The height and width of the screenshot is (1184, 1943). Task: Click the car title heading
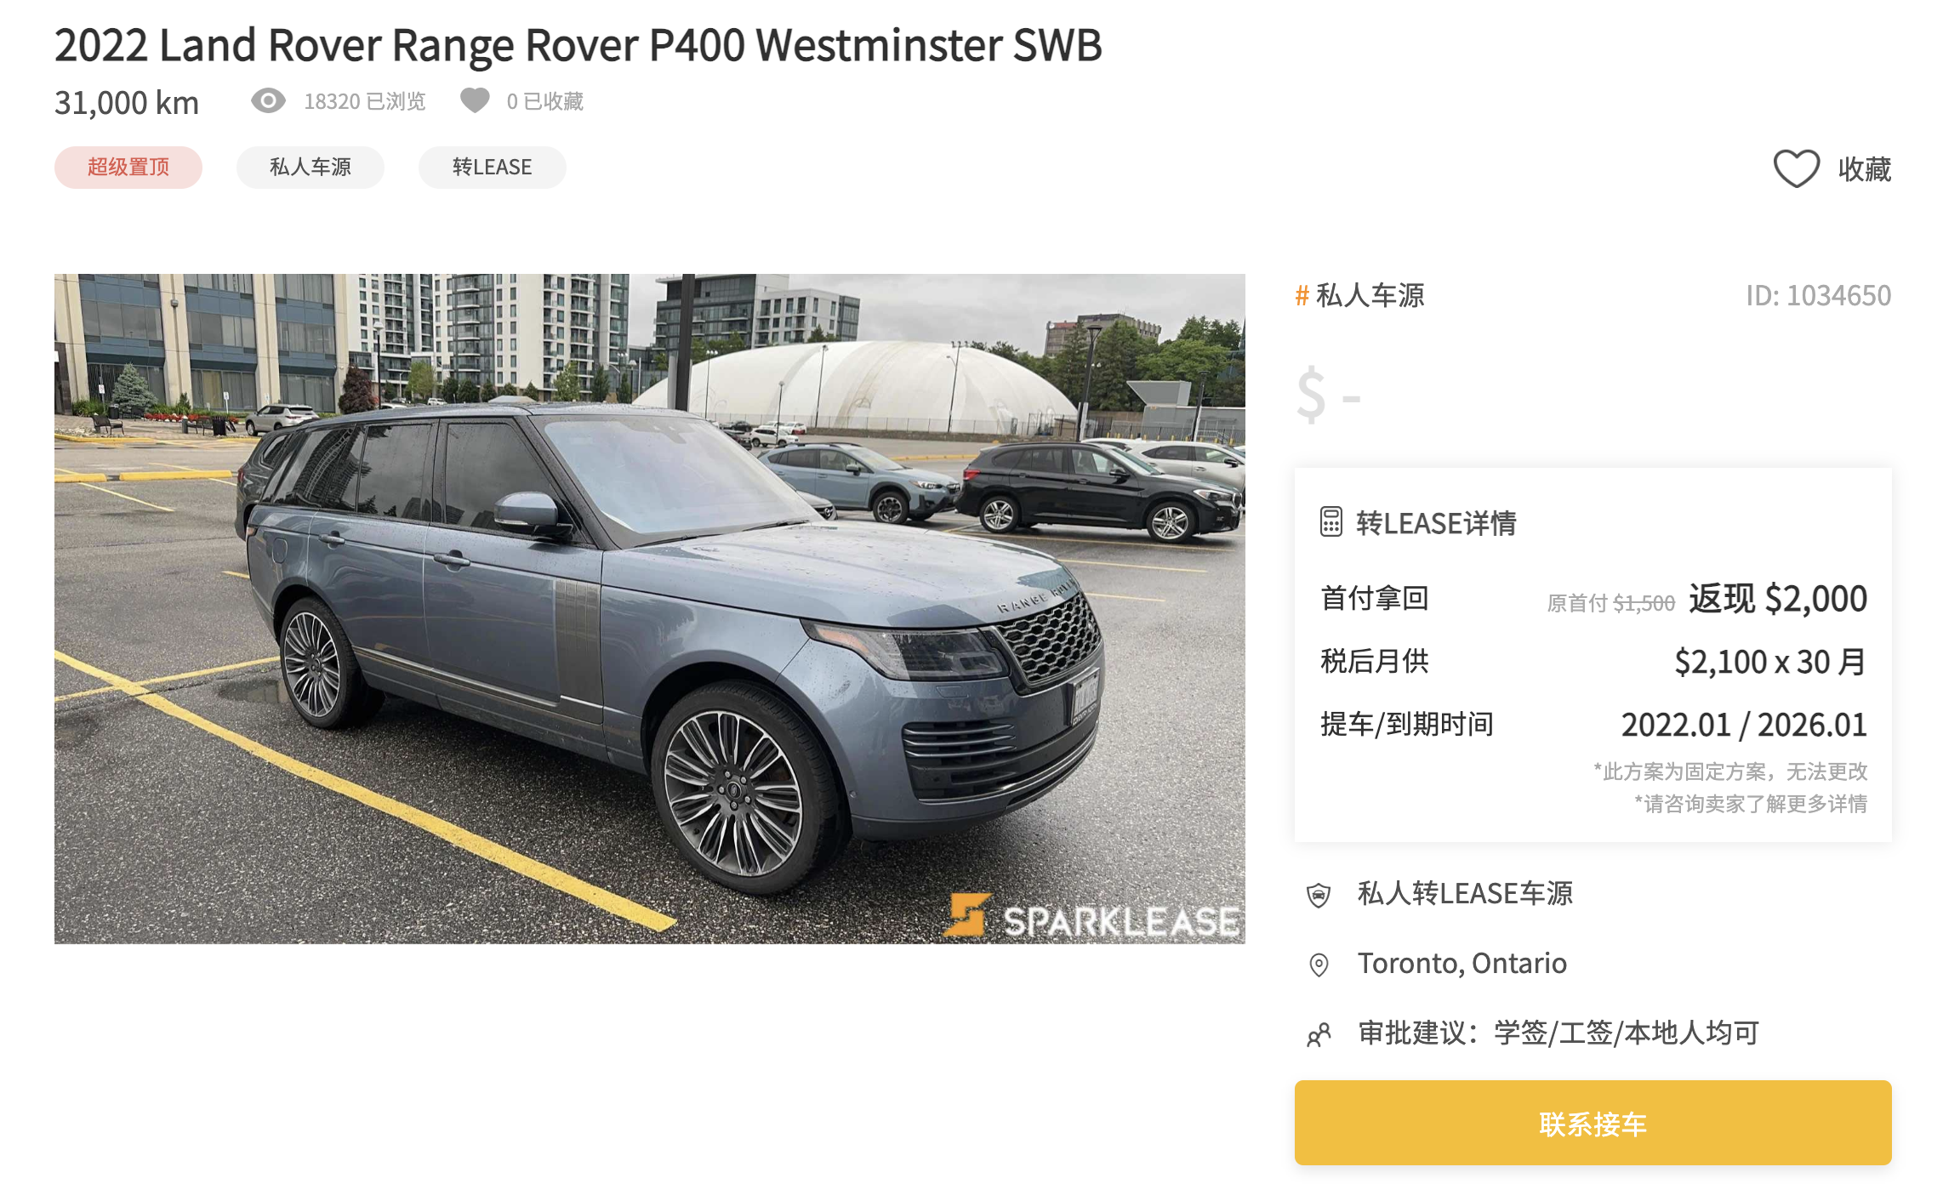tap(578, 44)
